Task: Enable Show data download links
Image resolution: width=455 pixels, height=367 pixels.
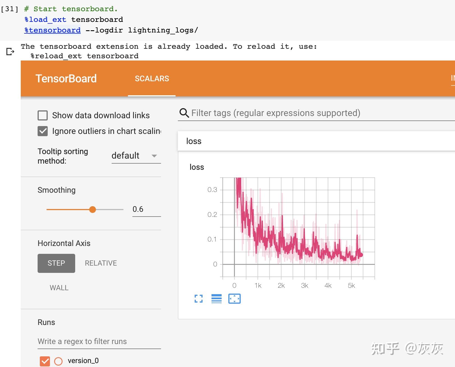Action: (42, 115)
